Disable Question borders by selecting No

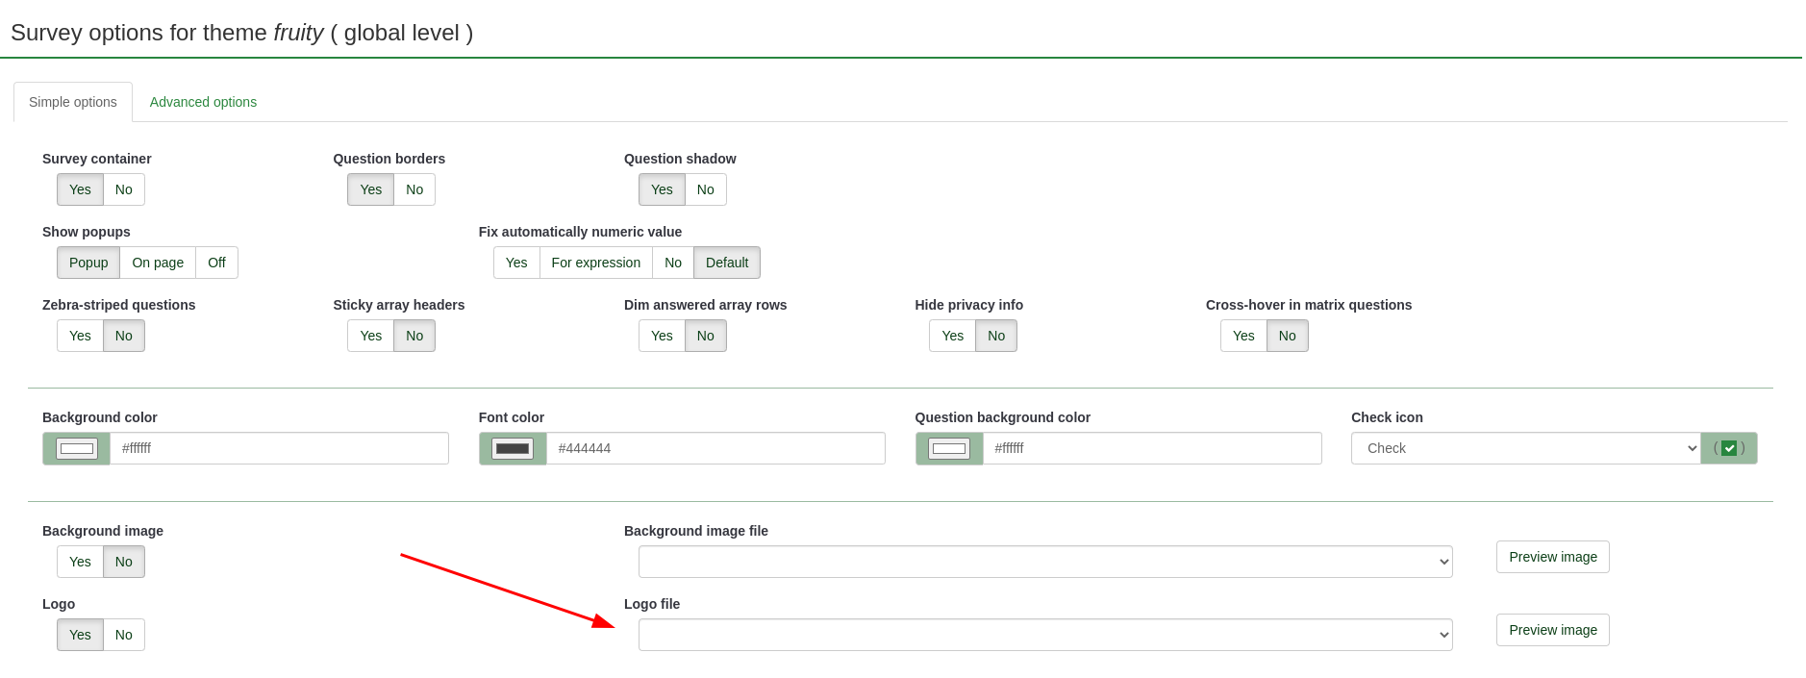coord(414,189)
